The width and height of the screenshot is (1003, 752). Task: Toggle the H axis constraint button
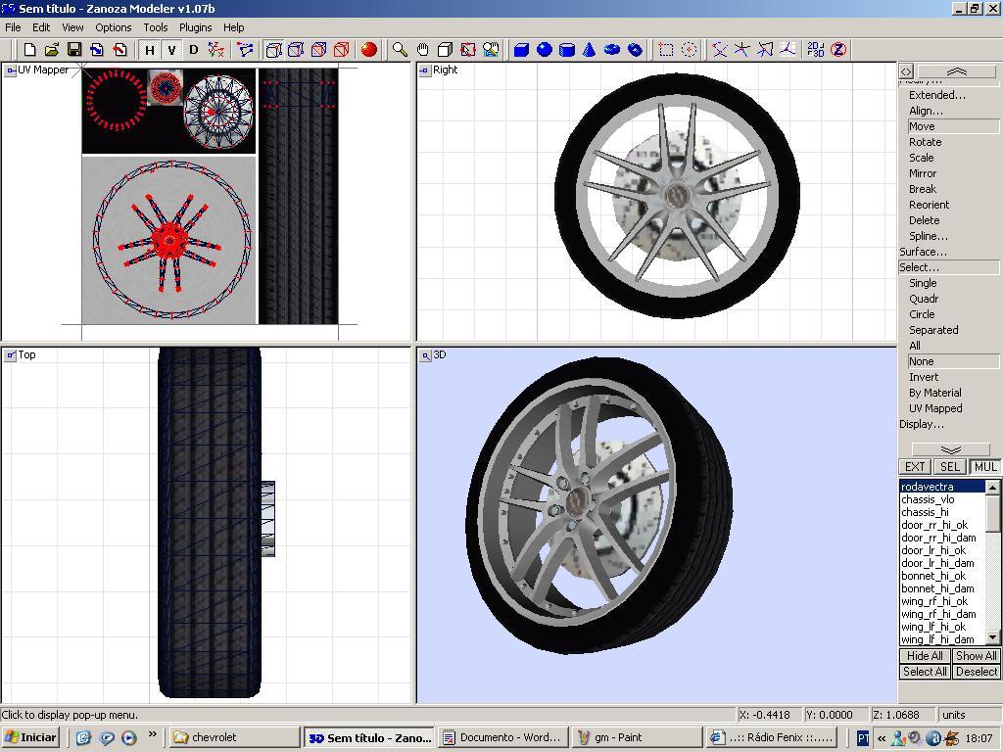point(150,50)
